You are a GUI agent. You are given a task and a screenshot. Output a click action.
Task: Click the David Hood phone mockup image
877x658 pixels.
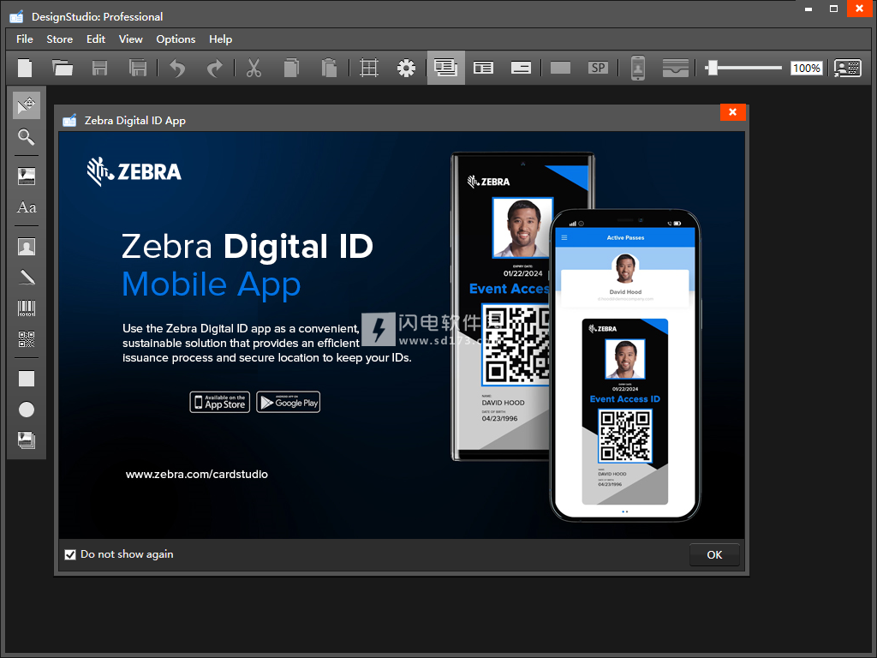point(625,365)
